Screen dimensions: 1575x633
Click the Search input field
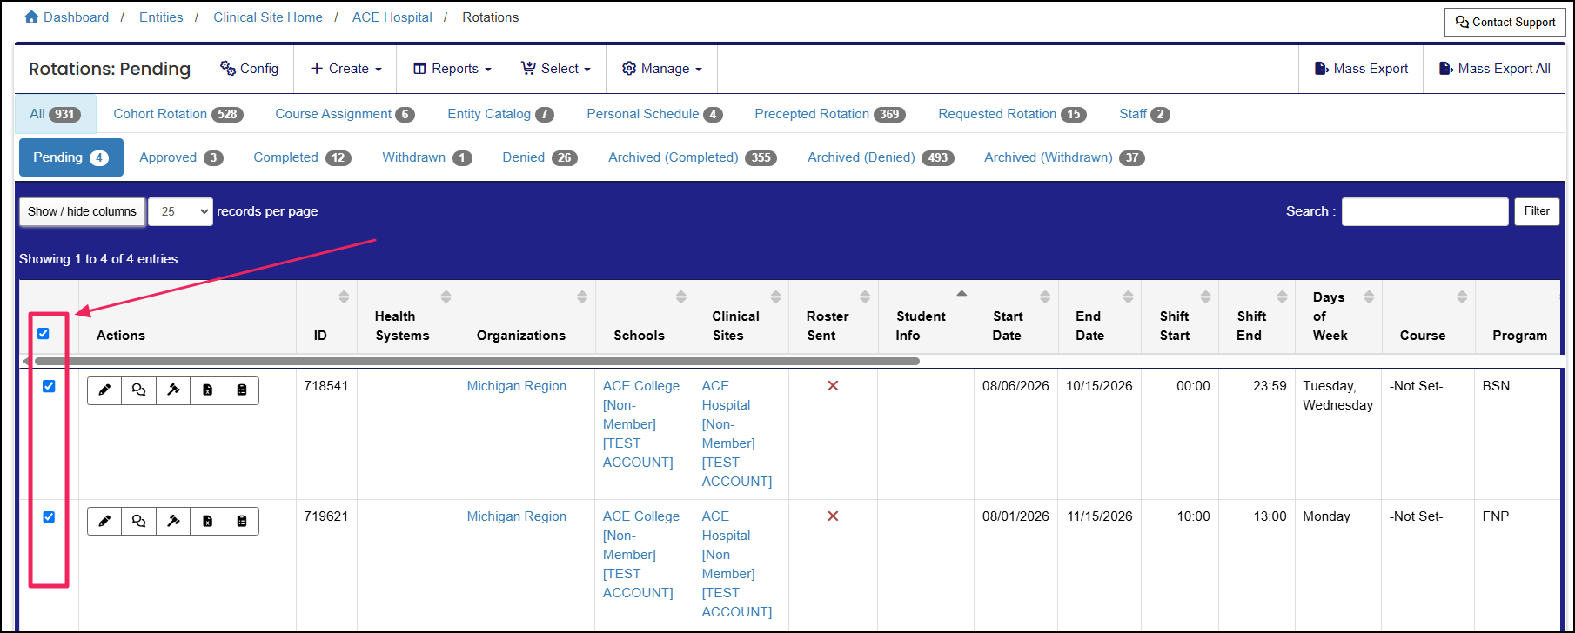pos(1424,211)
